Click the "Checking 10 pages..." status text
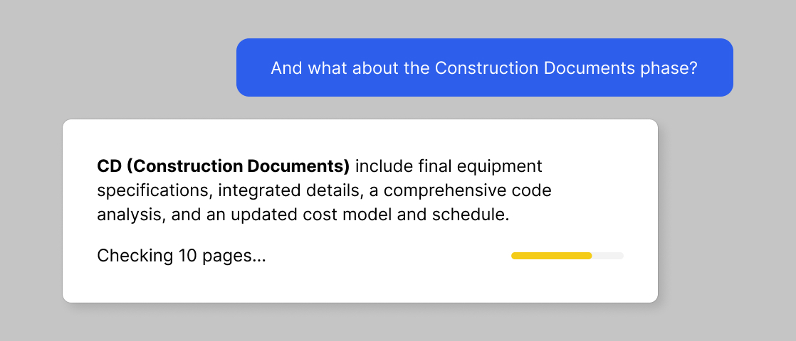796x341 pixels. click(x=181, y=256)
